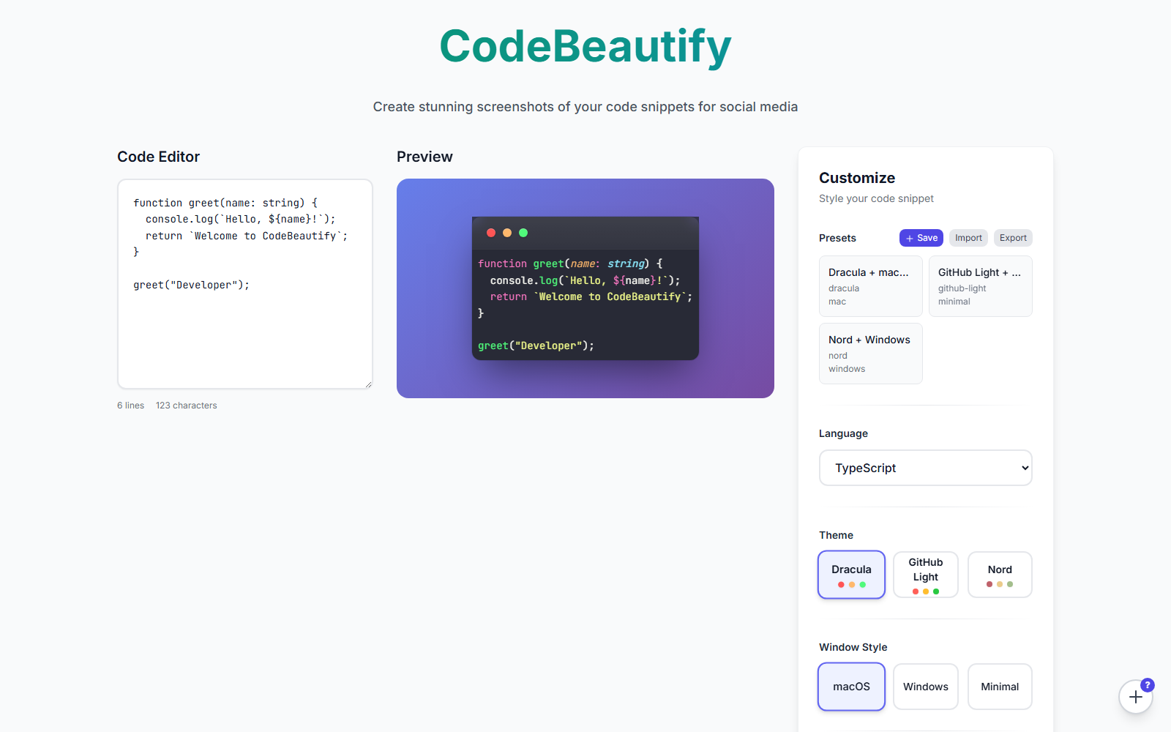
Task: Select the GitHub Light theme
Action: click(x=926, y=575)
